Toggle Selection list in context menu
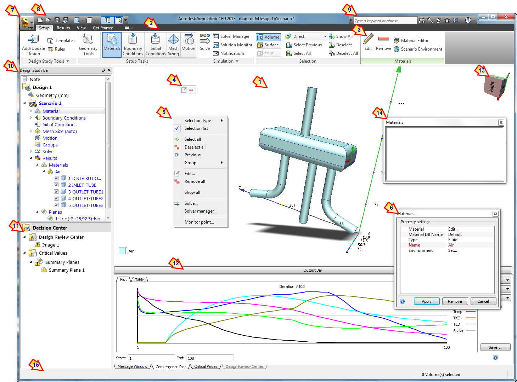The image size is (517, 382). click(x=200, y=128)
